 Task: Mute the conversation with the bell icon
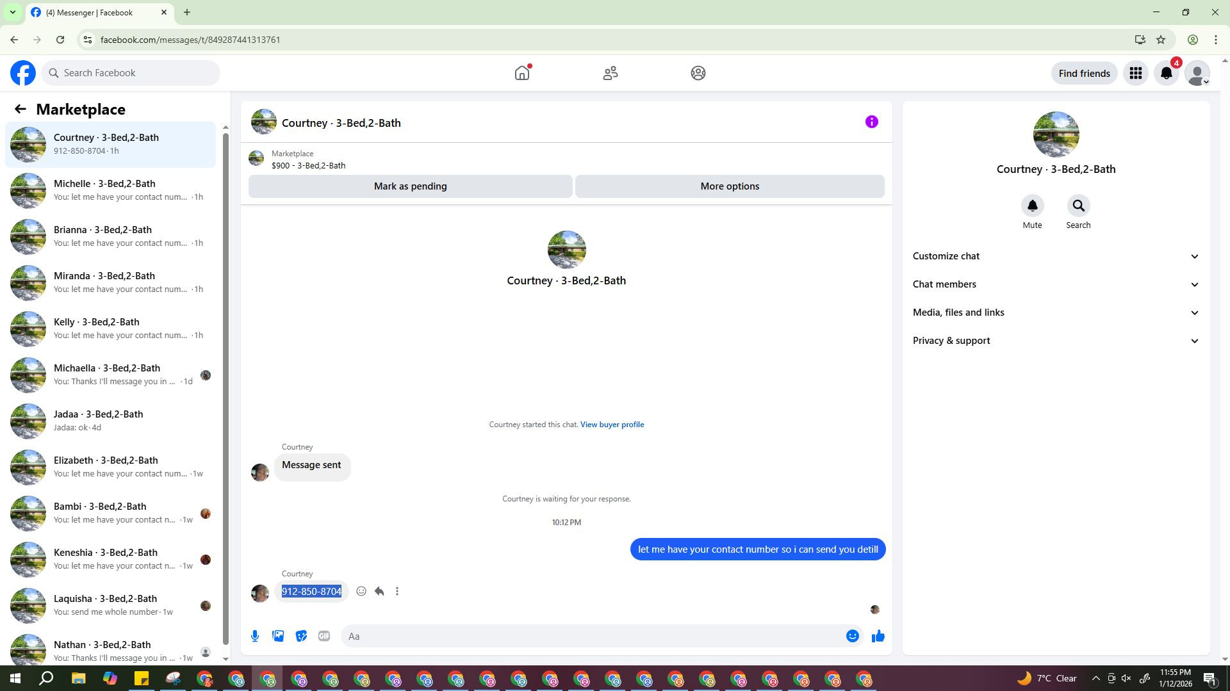coord(1032,206)
